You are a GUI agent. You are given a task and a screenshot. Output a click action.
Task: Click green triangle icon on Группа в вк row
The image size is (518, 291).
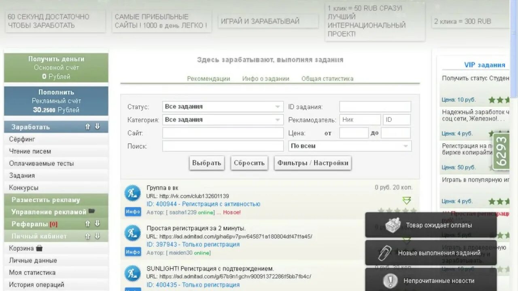(x=407, y=200)
